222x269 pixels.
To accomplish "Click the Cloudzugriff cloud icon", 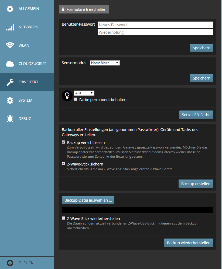I will [10, 64].
